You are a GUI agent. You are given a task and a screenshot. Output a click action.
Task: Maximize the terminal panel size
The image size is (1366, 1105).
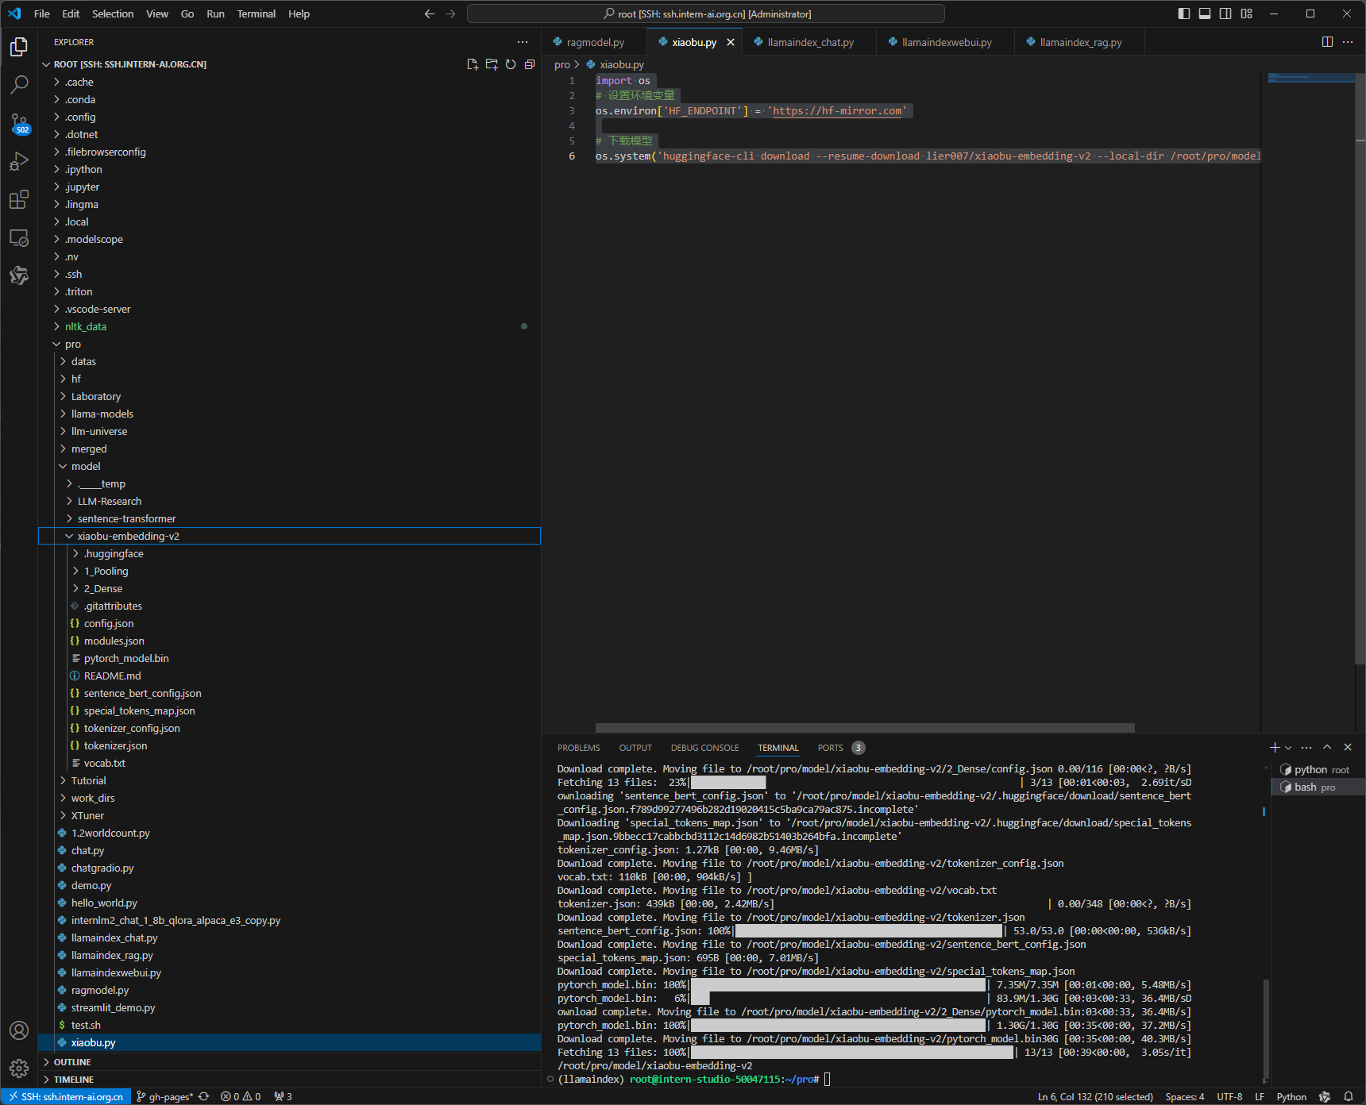(1327, 747)
